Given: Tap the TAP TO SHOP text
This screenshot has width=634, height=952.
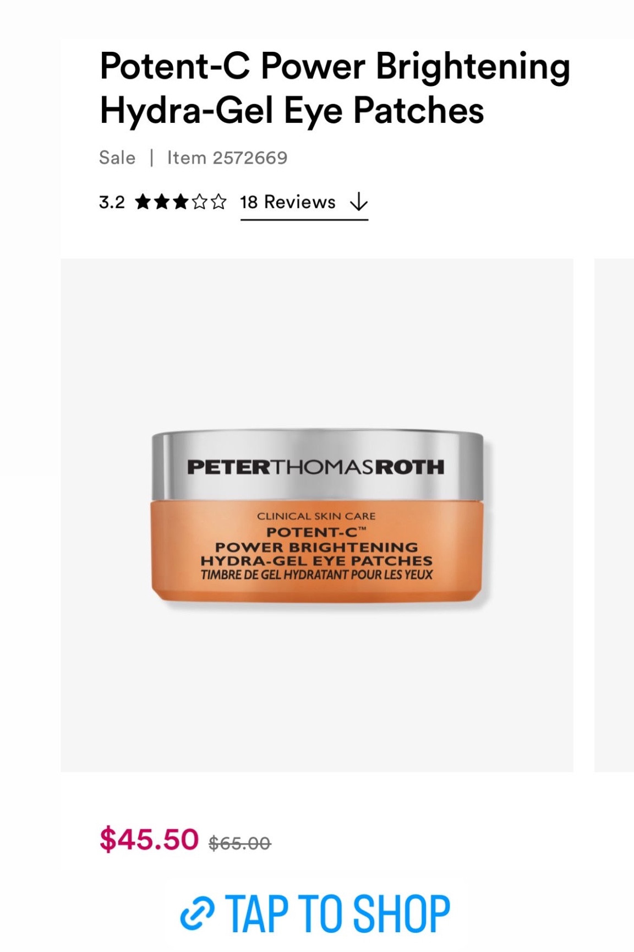Looking at the screenshot, I should point(338,913).
